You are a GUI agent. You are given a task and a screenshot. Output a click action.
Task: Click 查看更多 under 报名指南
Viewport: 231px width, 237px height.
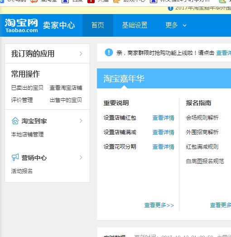(x=221, y=205)
